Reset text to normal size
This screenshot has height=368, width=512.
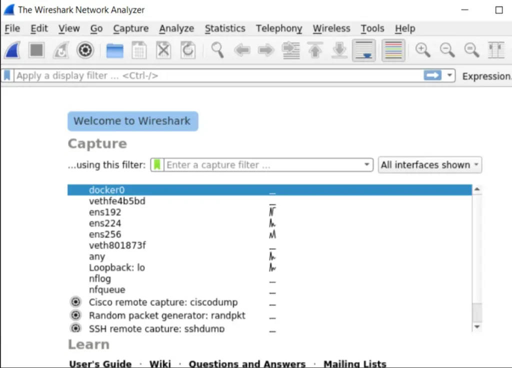coord(471,50)
